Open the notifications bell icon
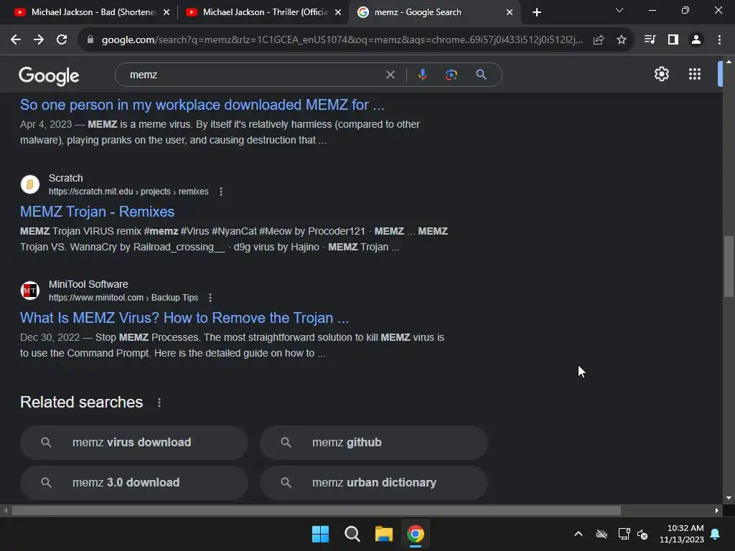The image size is (735, 551). (716, 534)
